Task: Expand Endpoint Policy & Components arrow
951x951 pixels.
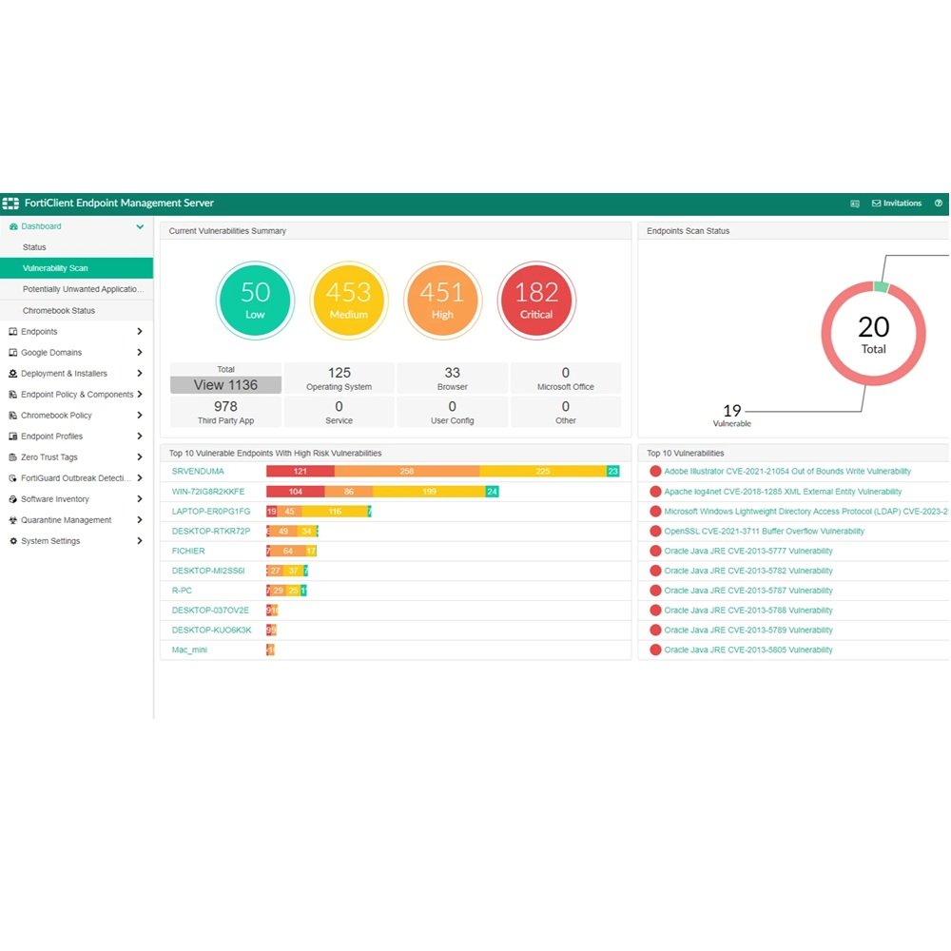Action: coord(140,395)
